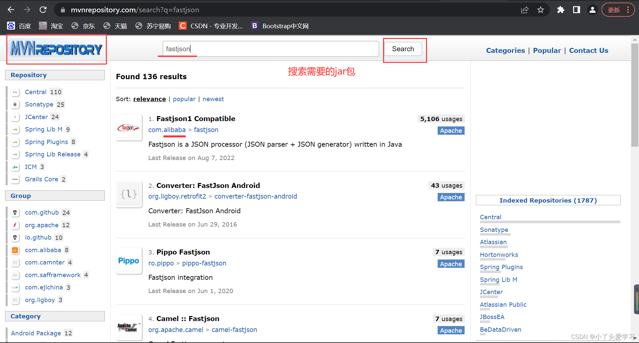Open the Contact Us menu link
The width and height of the screenshot is (639, 343).
tap(588, 51)
